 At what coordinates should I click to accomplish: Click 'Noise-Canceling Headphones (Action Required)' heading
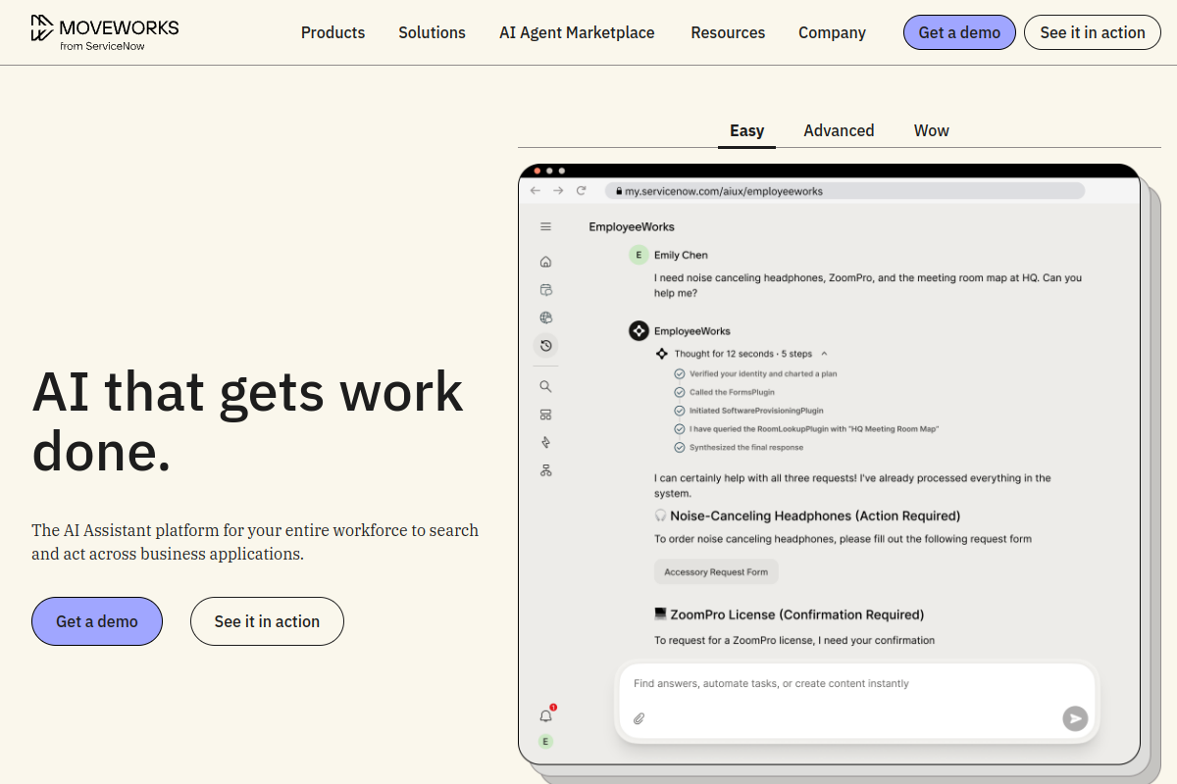coord(815,515)
